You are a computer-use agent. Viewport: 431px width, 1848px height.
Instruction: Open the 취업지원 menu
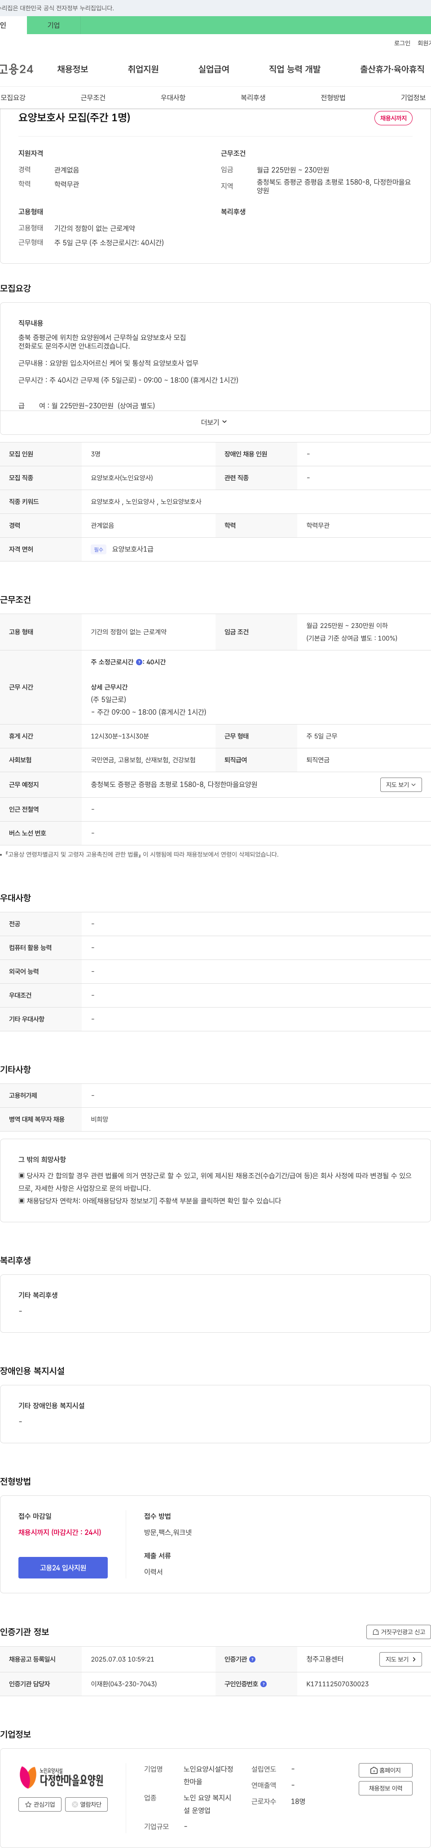(143, 69)
